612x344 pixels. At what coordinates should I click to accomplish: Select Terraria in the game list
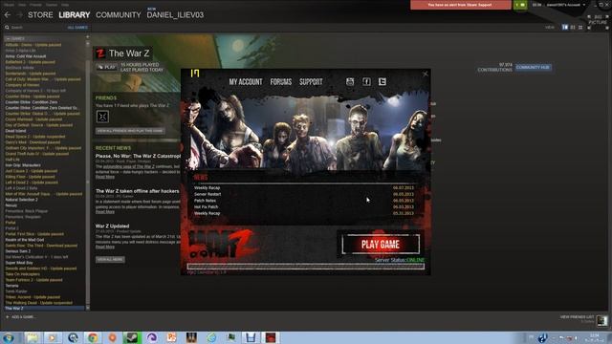pos(11,286)
